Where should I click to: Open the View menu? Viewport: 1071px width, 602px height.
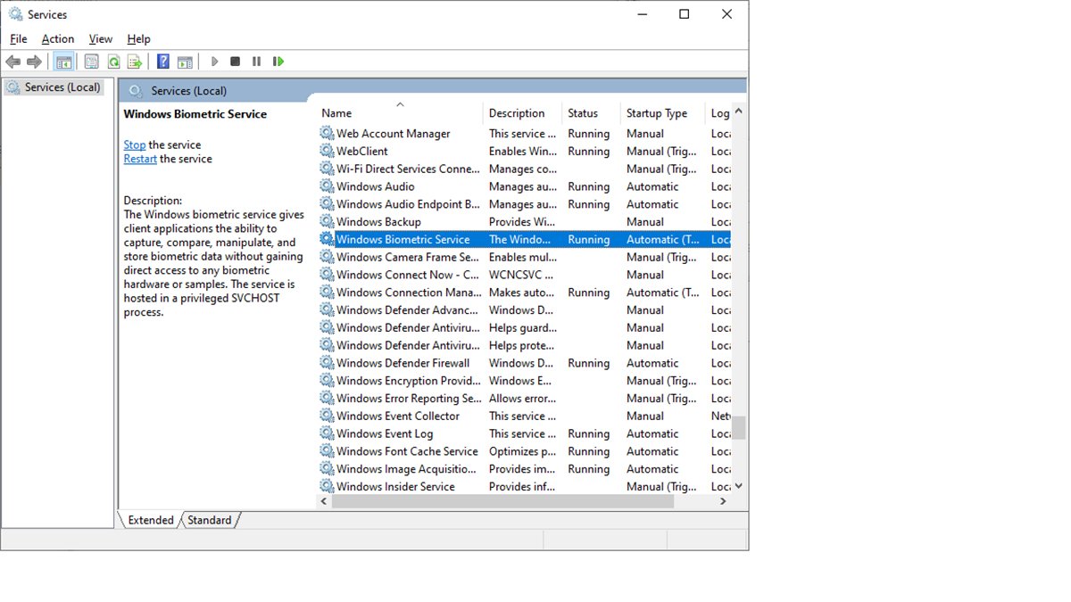pyautogui.click(x=100, y=38)
